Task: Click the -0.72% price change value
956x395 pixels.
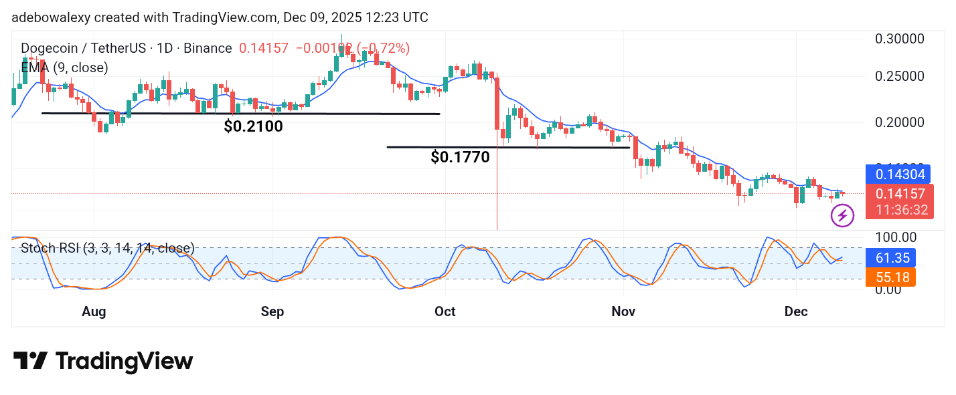Action: (x=384, y=48)
